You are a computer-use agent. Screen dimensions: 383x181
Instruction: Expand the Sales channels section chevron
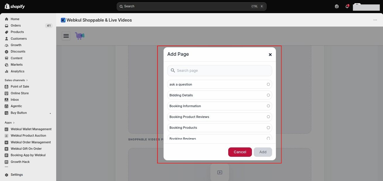[x=27, y=80]
